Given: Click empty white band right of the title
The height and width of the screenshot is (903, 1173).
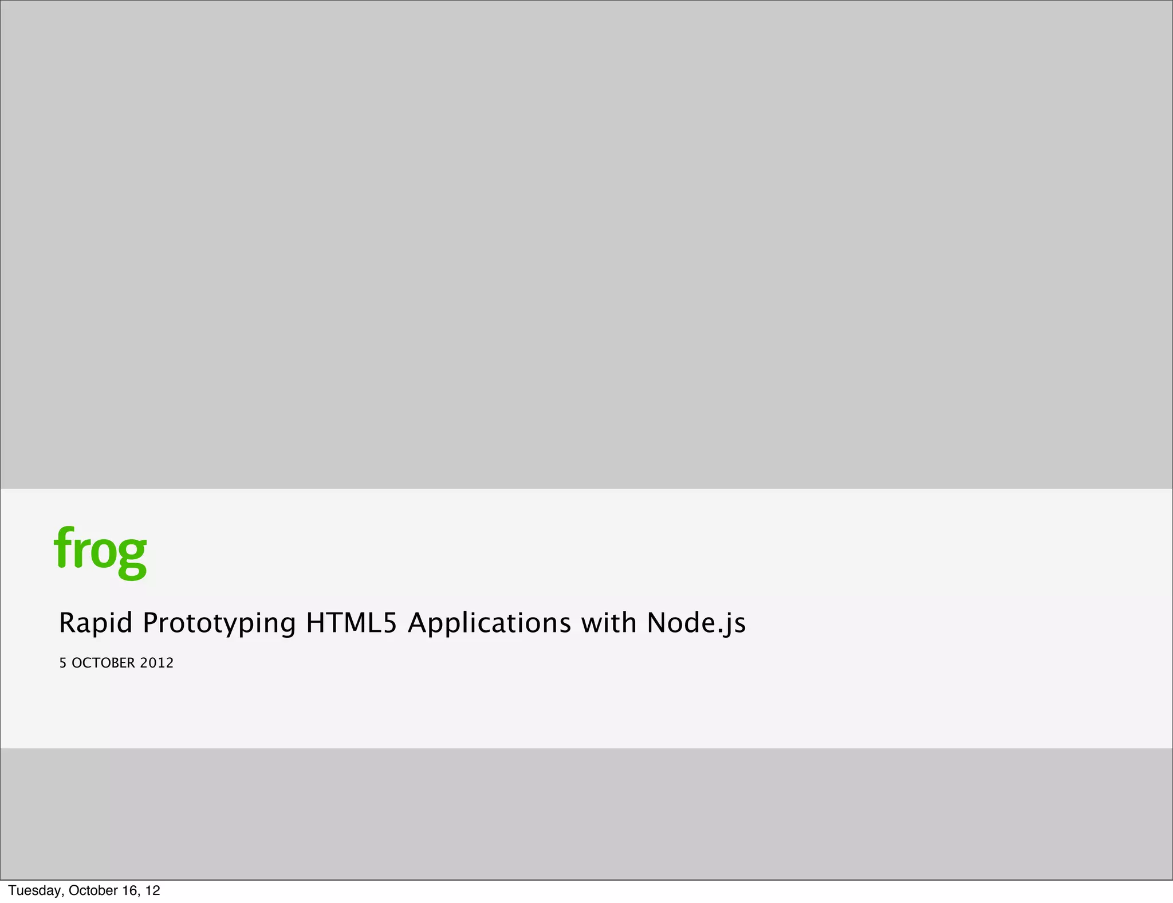Looking at the screenshot, I should [x=945, y=623].
